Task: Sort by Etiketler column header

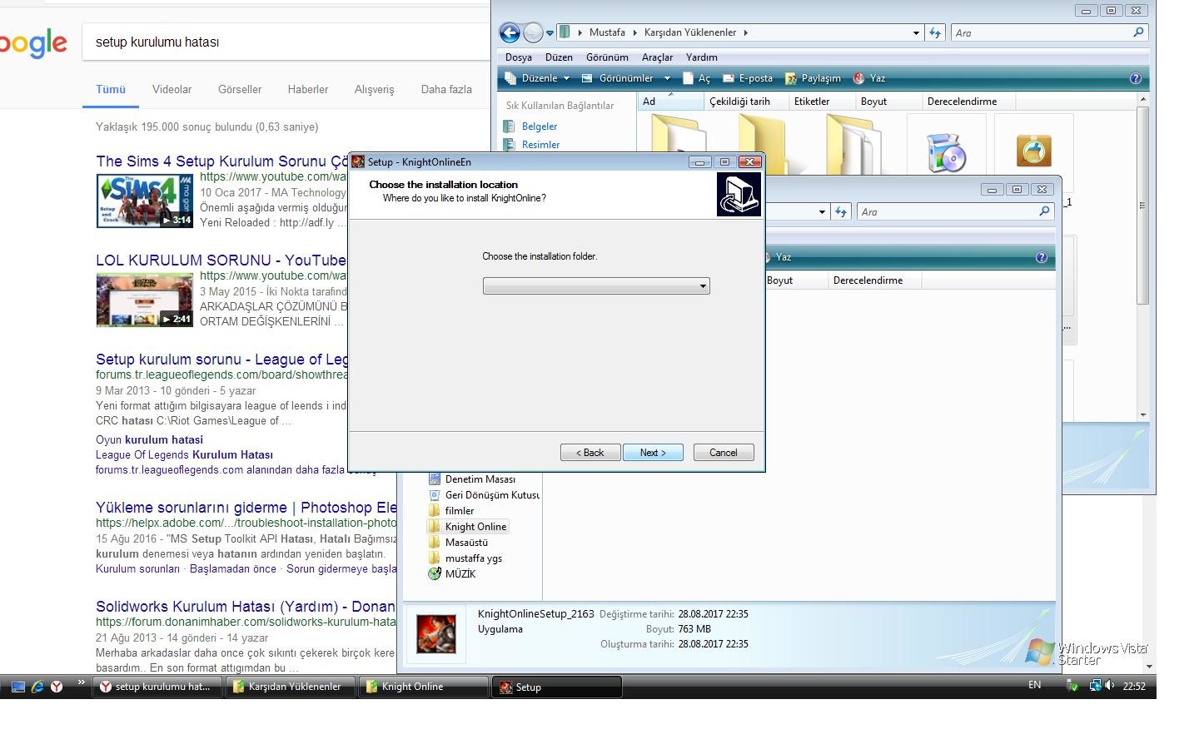Action: (823, 102)
